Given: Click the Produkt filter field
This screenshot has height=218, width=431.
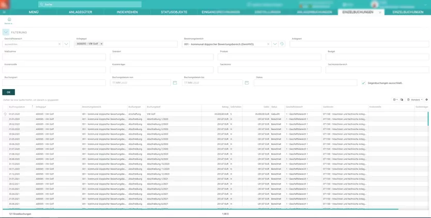Looking at the screenshot, I should (x=269, y=57).
